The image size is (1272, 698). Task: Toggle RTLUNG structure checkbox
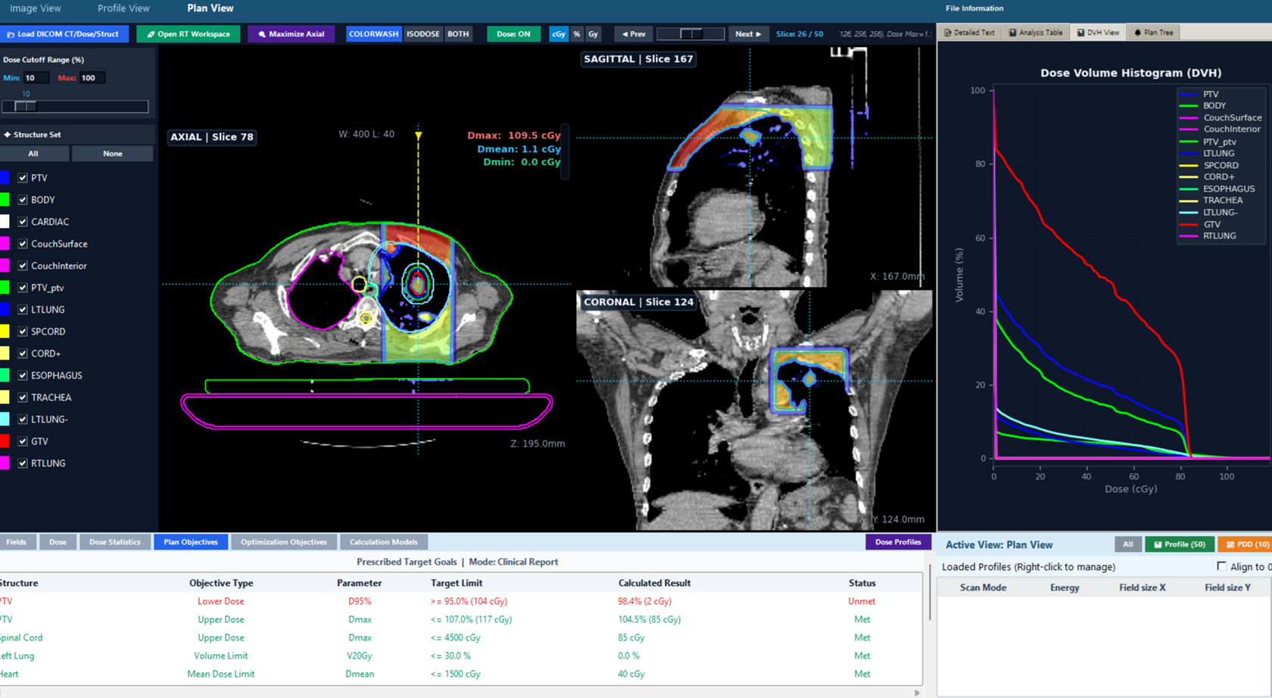(23, 463)
